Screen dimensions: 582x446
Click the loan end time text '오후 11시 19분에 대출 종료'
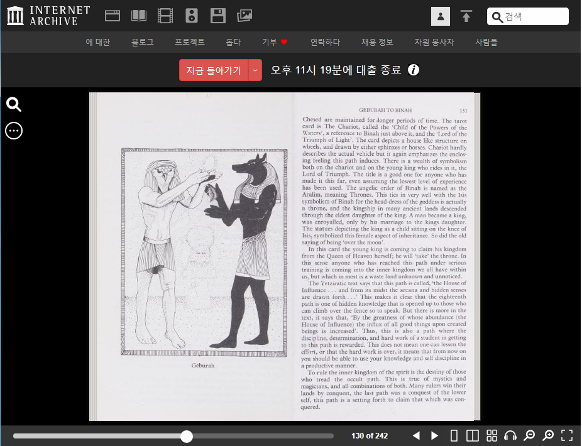(336, 70)
